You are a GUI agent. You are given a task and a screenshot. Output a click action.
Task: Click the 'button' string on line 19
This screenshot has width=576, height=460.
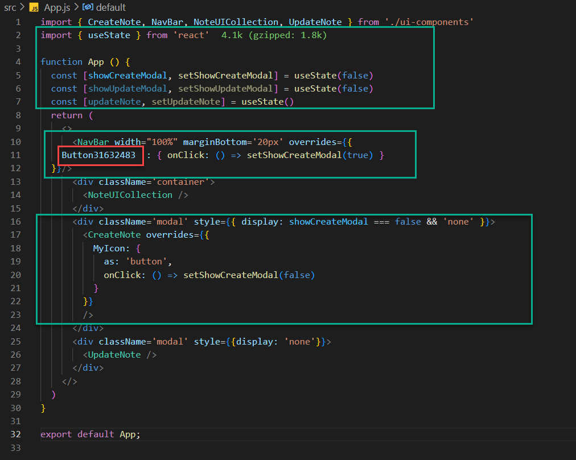click(146, 262)
